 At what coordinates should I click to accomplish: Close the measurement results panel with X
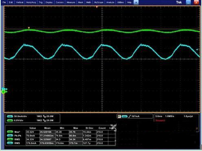point(114,127)
